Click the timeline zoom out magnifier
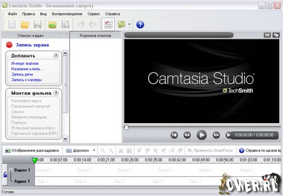 point(111,150)
